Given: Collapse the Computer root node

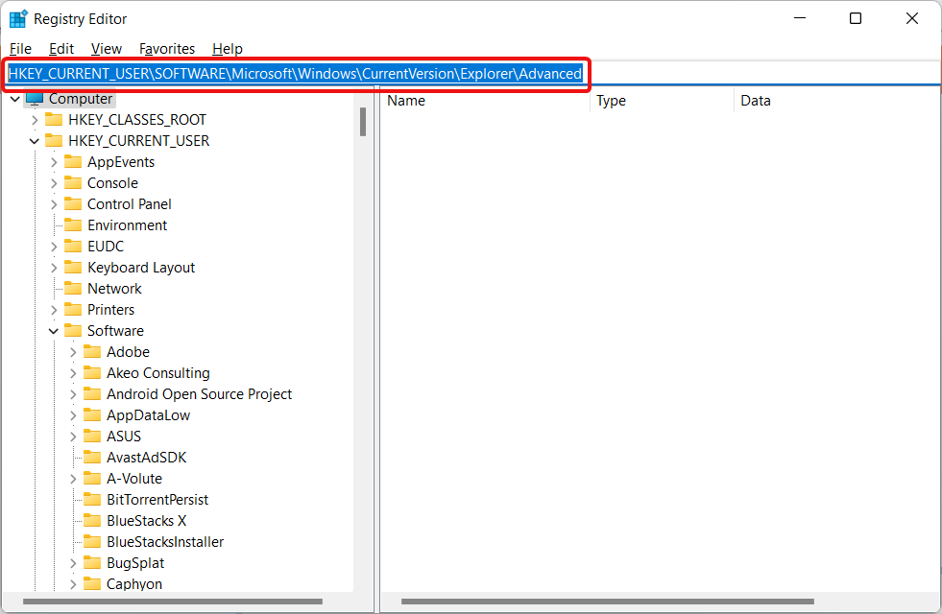Looking at the screenshot, I should coord(15,99).
